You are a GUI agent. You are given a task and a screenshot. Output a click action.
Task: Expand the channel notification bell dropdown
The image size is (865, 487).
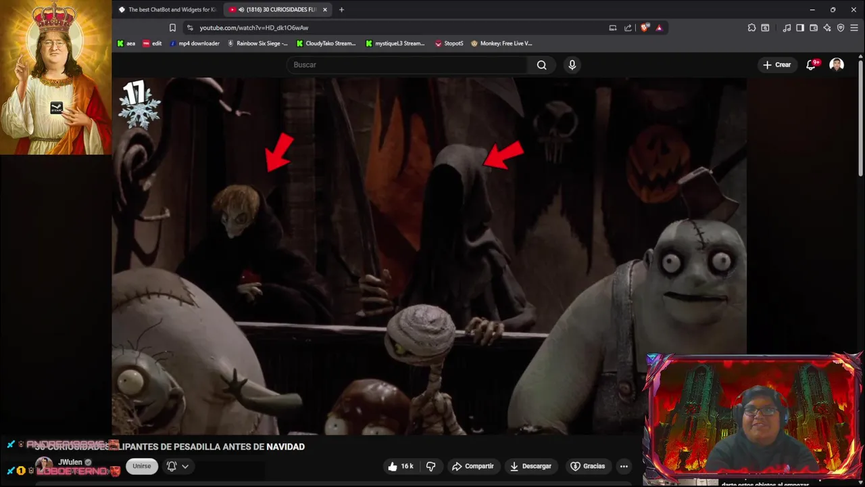click(x=178, y=466)
